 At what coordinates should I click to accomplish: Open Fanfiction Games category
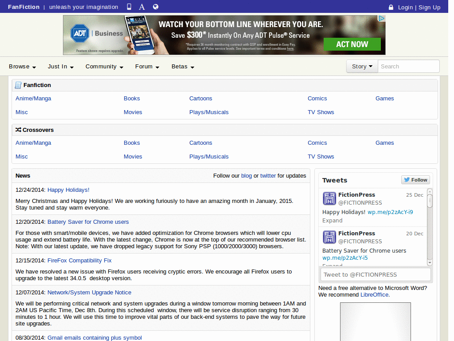(x=384, y=98)
